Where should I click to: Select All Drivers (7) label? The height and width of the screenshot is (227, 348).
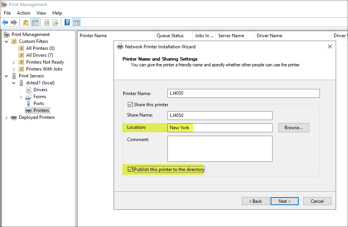tap(40, 55)
